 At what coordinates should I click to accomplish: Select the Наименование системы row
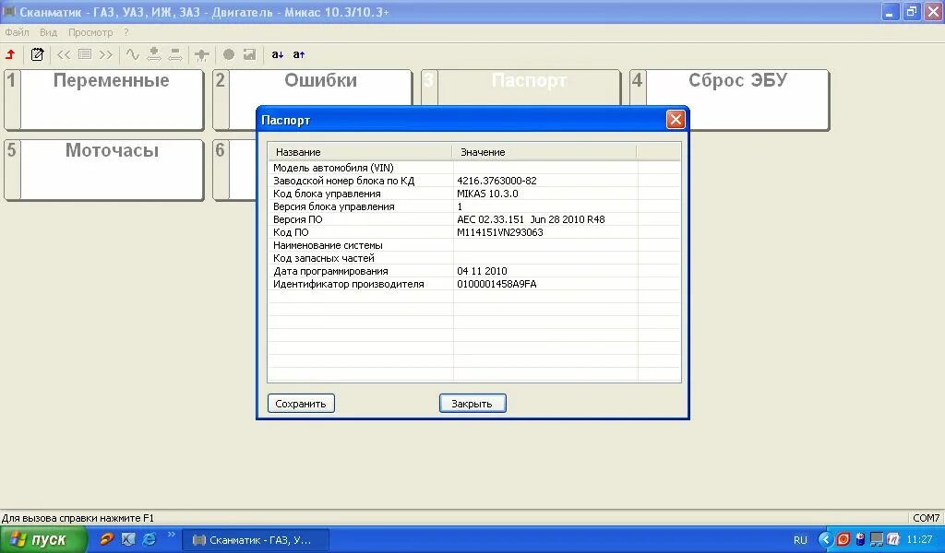point(474,245)
